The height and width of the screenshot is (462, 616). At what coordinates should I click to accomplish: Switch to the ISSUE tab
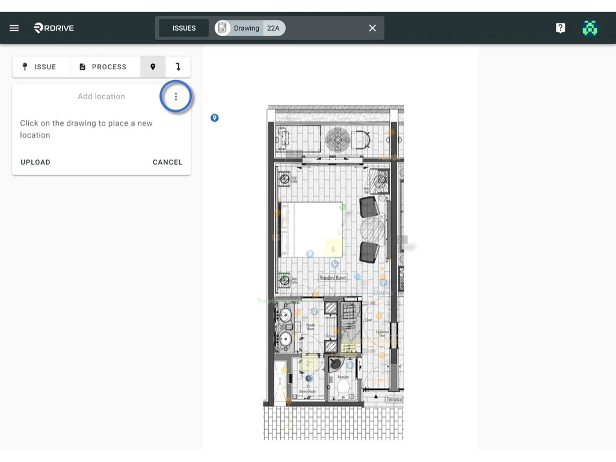[41, 67]
